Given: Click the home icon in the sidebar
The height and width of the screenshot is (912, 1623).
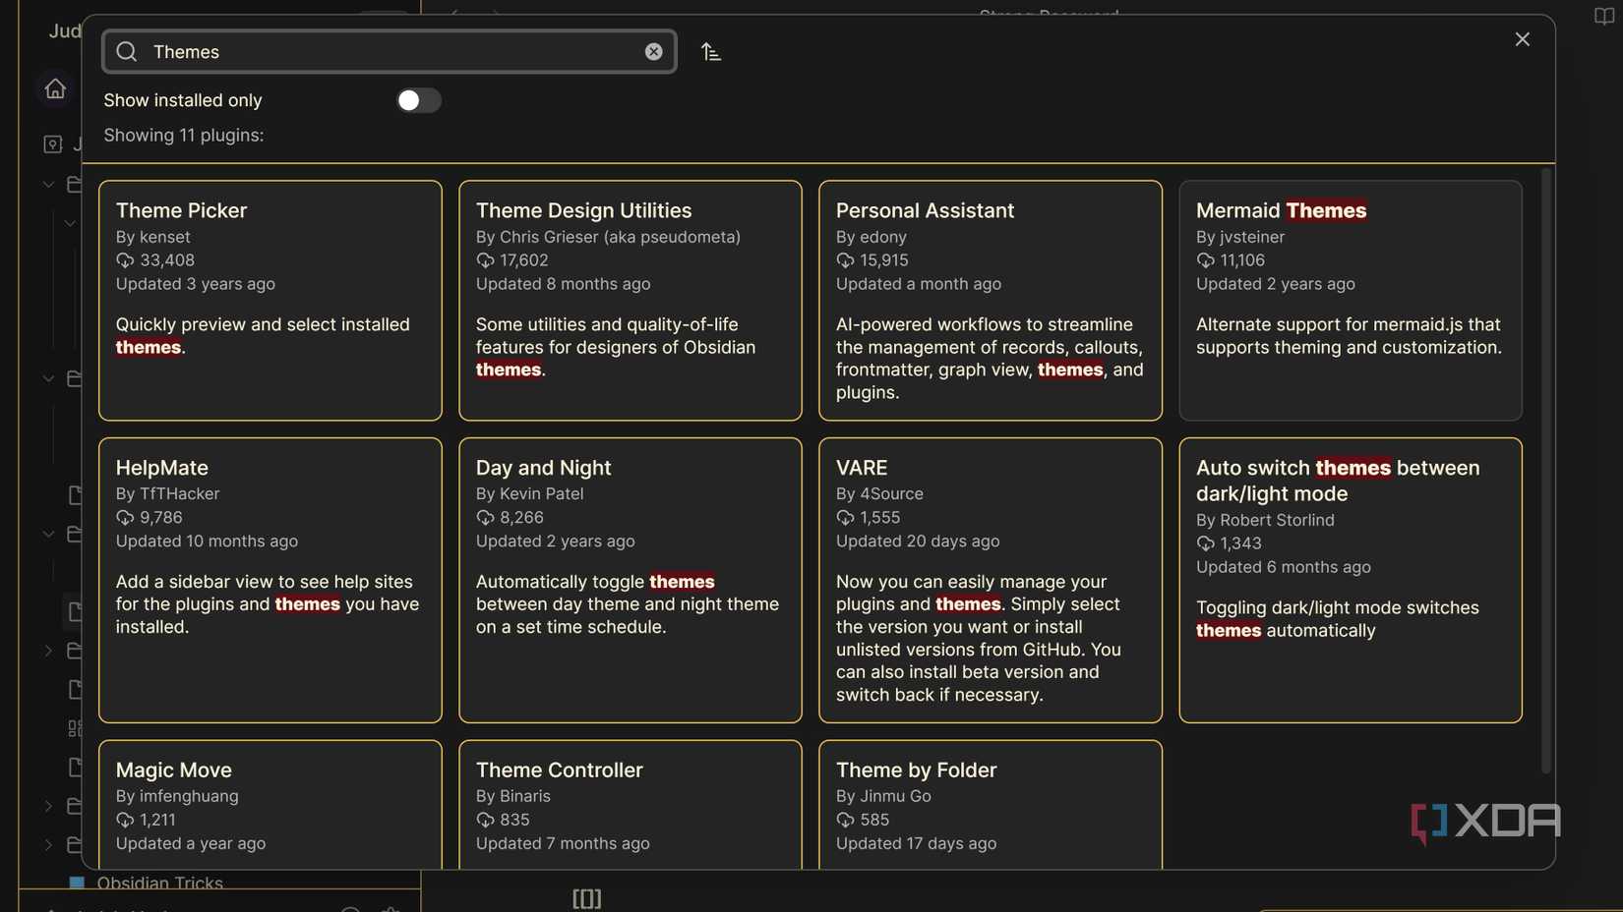Looking at the screenshot, I should [x=55, y=88].
